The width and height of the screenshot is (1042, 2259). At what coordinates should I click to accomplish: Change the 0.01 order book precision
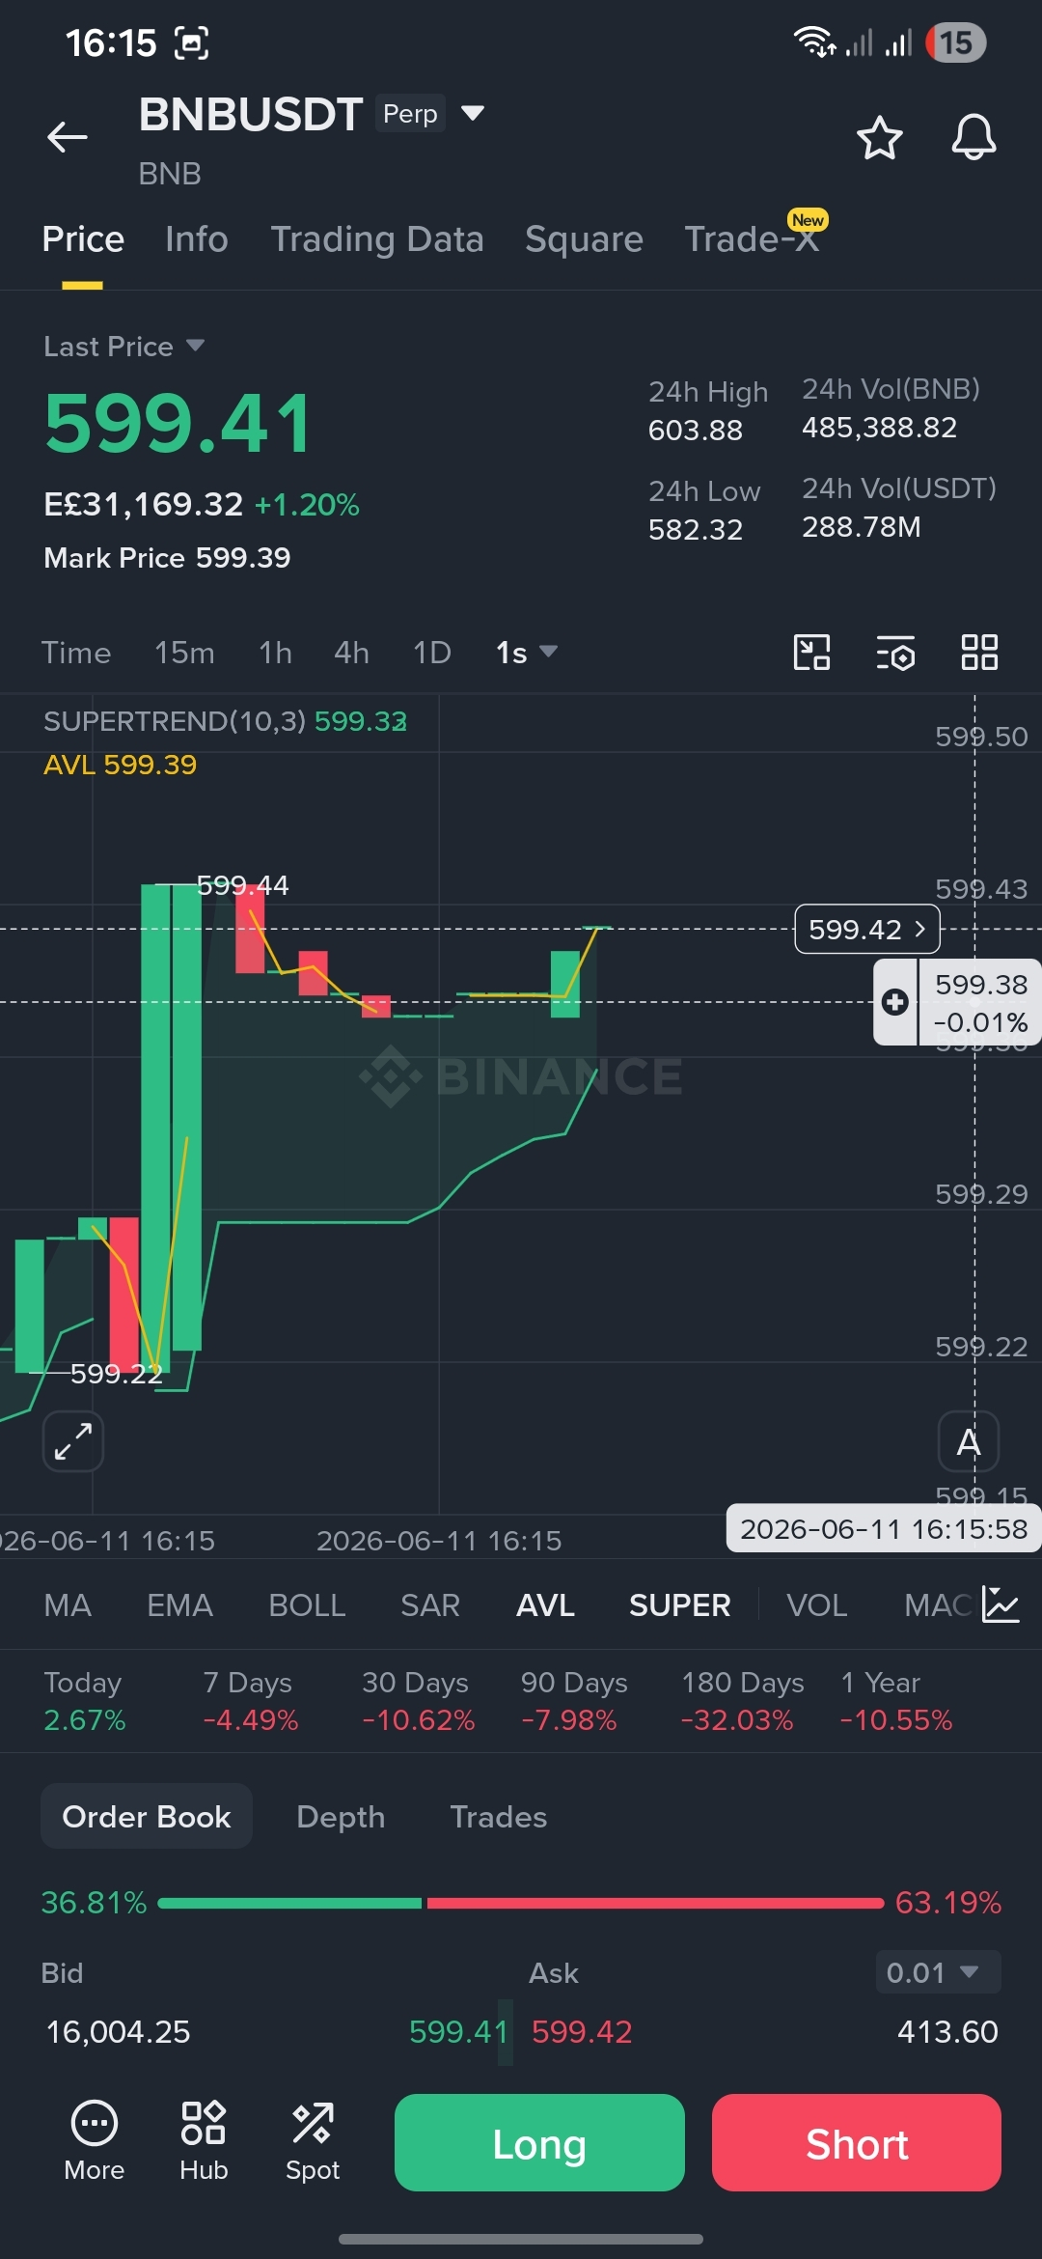pyautogui.click(x=938, y=1972)
